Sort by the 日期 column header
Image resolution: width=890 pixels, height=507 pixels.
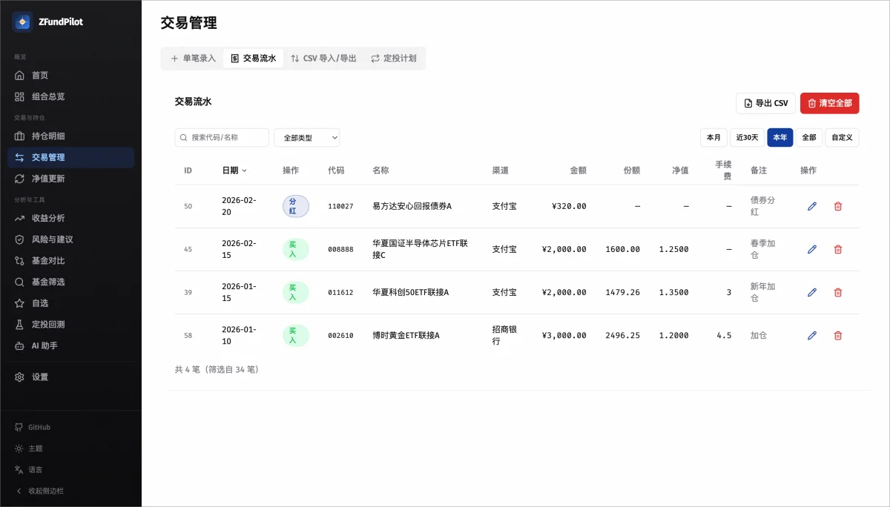pos(234,170)
